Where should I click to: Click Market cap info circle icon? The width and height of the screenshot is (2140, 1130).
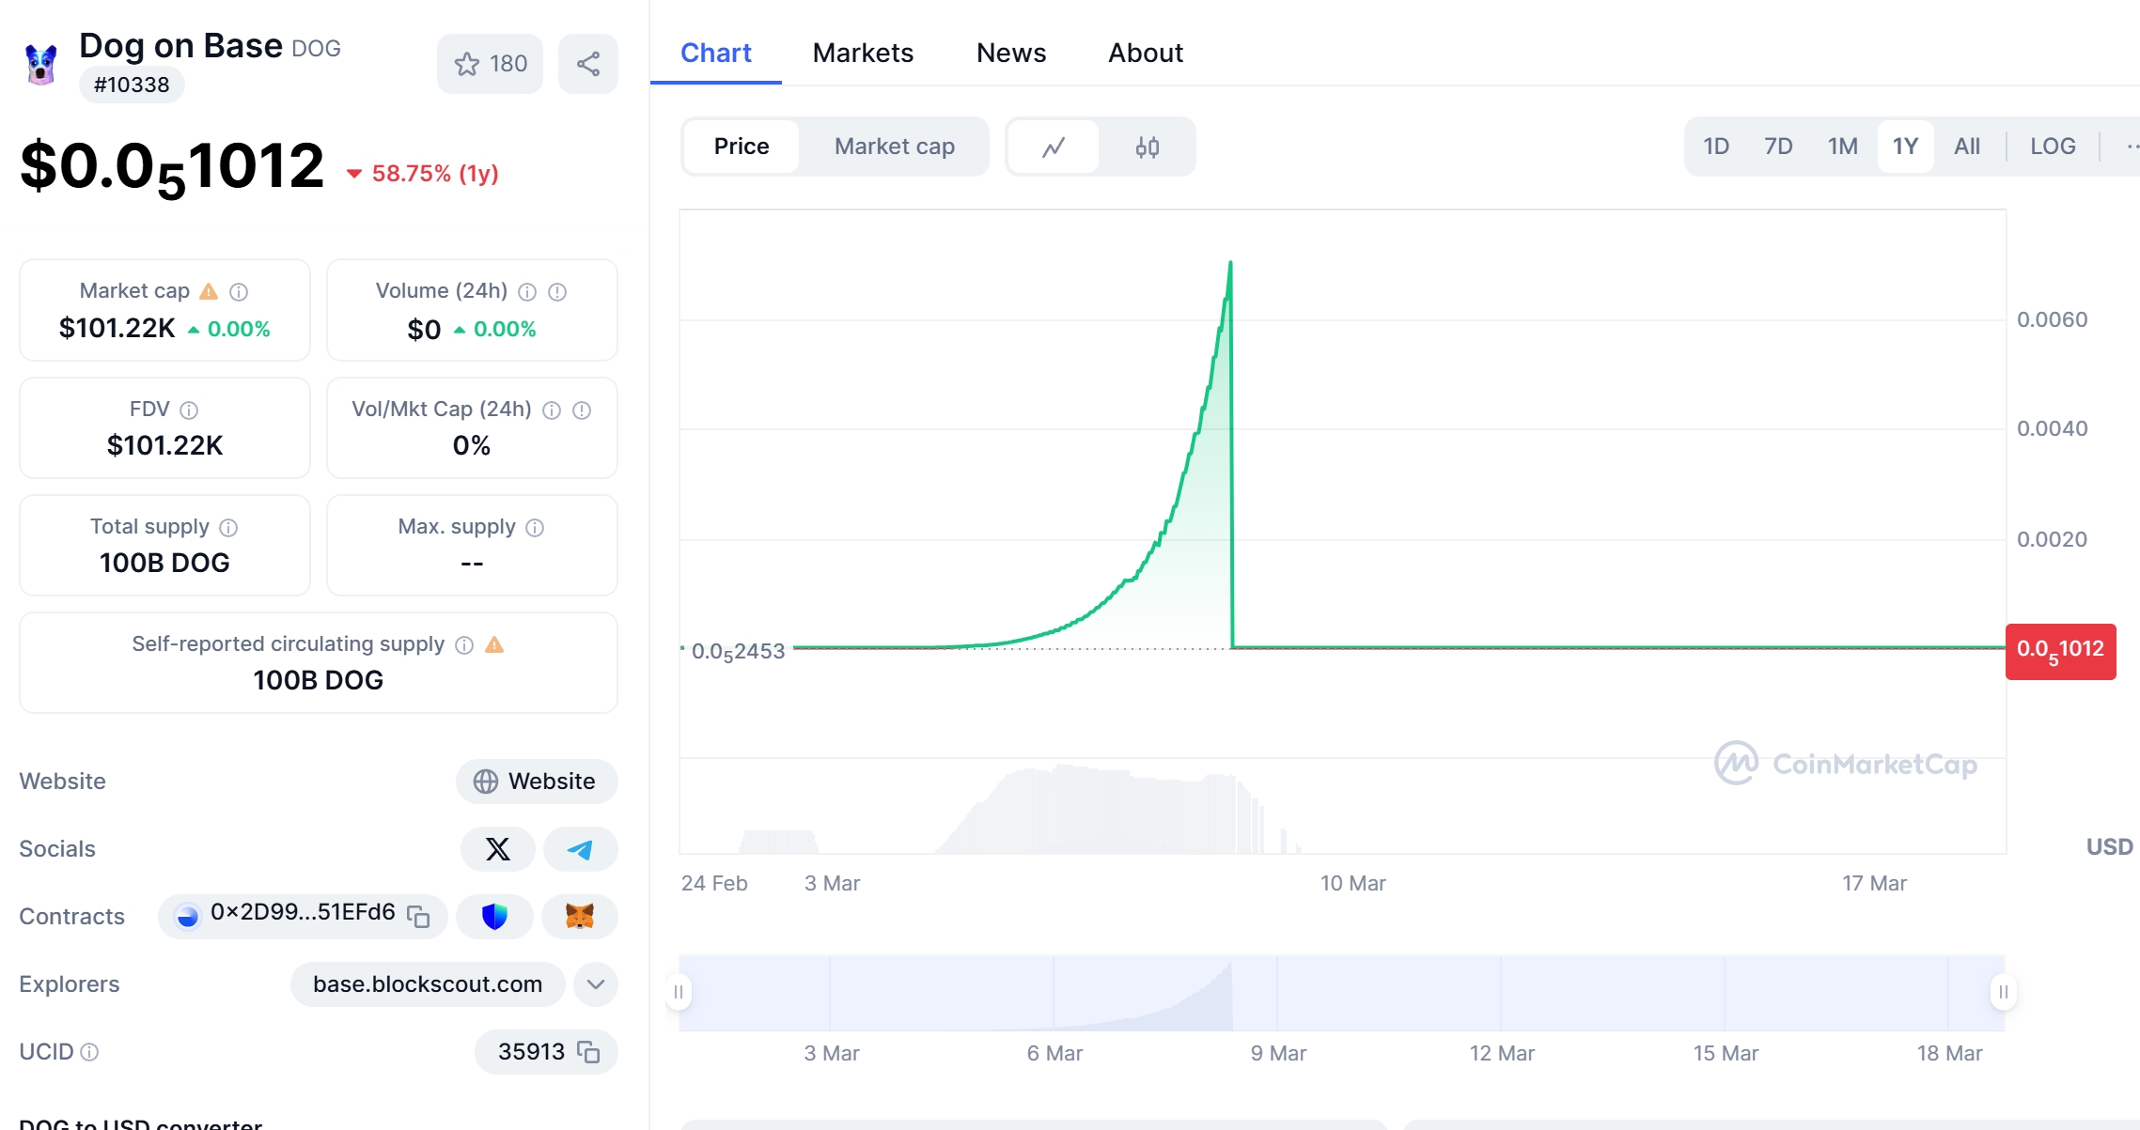(239, 292)
